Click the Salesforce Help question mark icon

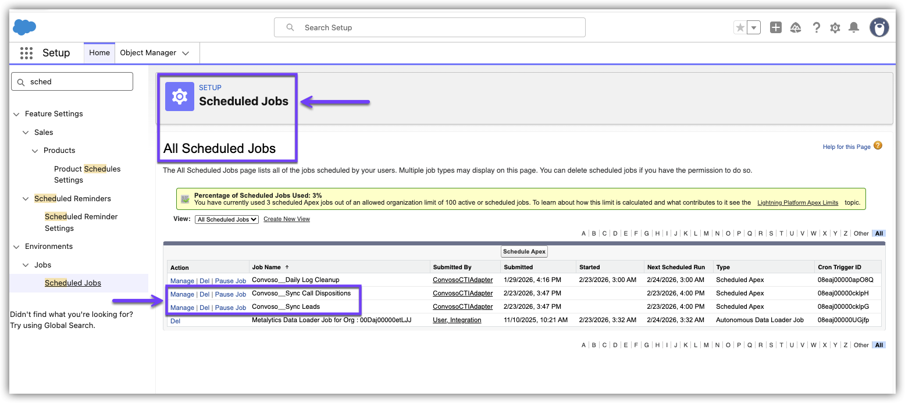(x=816, y=27)
